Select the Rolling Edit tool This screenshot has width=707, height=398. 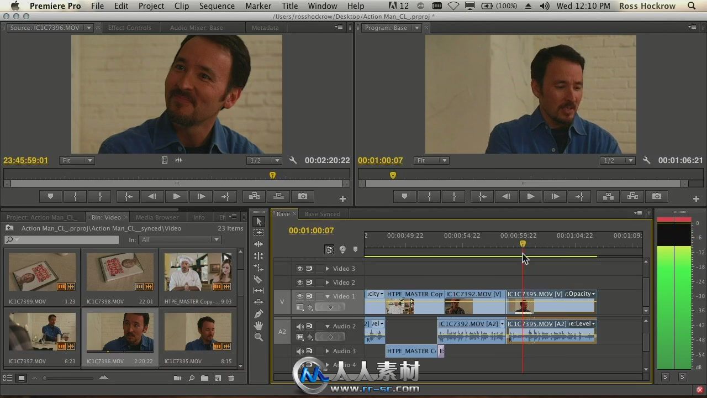point(258,256)
